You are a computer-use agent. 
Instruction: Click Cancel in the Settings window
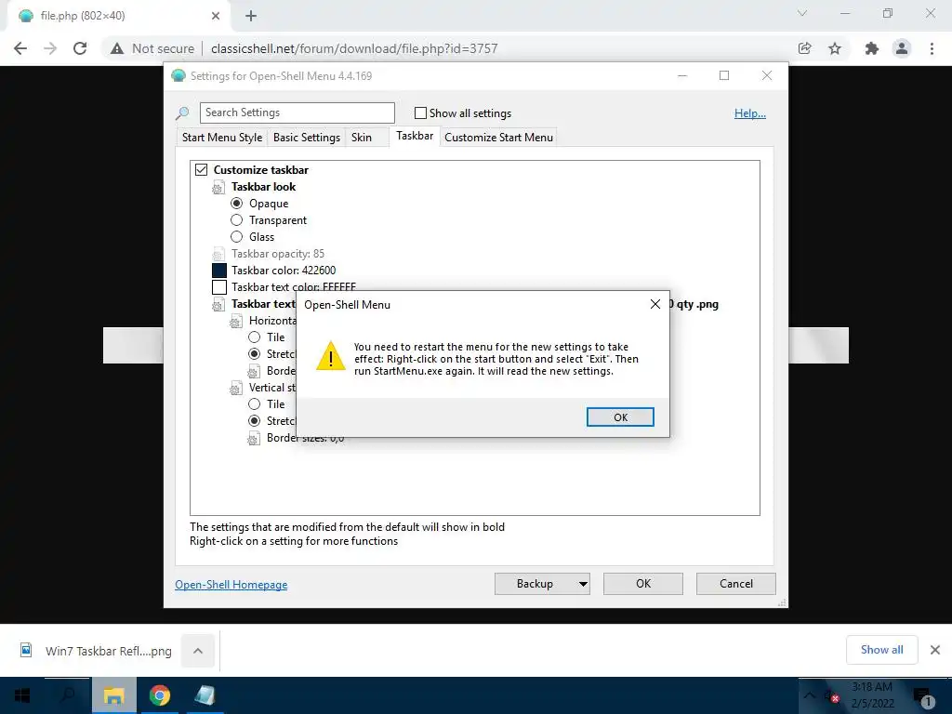[736, 584]
